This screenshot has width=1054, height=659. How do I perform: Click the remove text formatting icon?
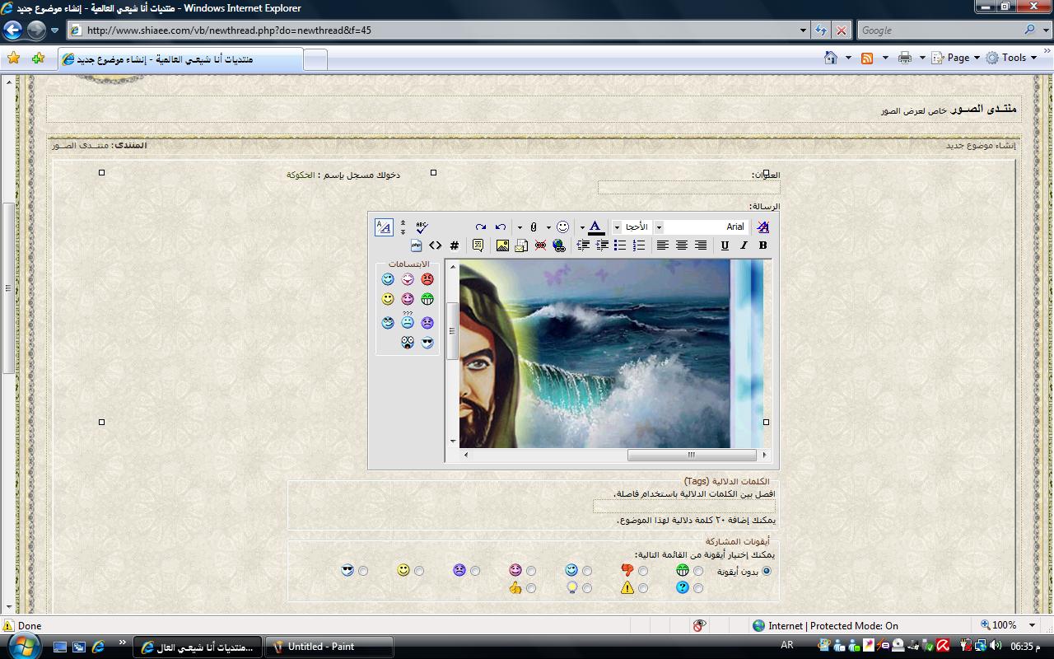pyautogui.click(x=763, y=227)
